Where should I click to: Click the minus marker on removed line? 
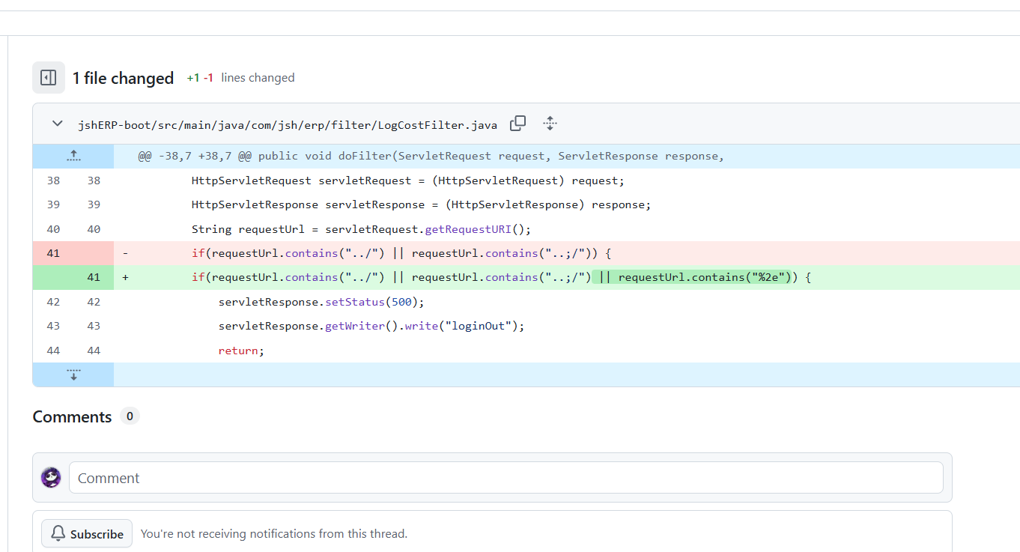click(125, 253)
